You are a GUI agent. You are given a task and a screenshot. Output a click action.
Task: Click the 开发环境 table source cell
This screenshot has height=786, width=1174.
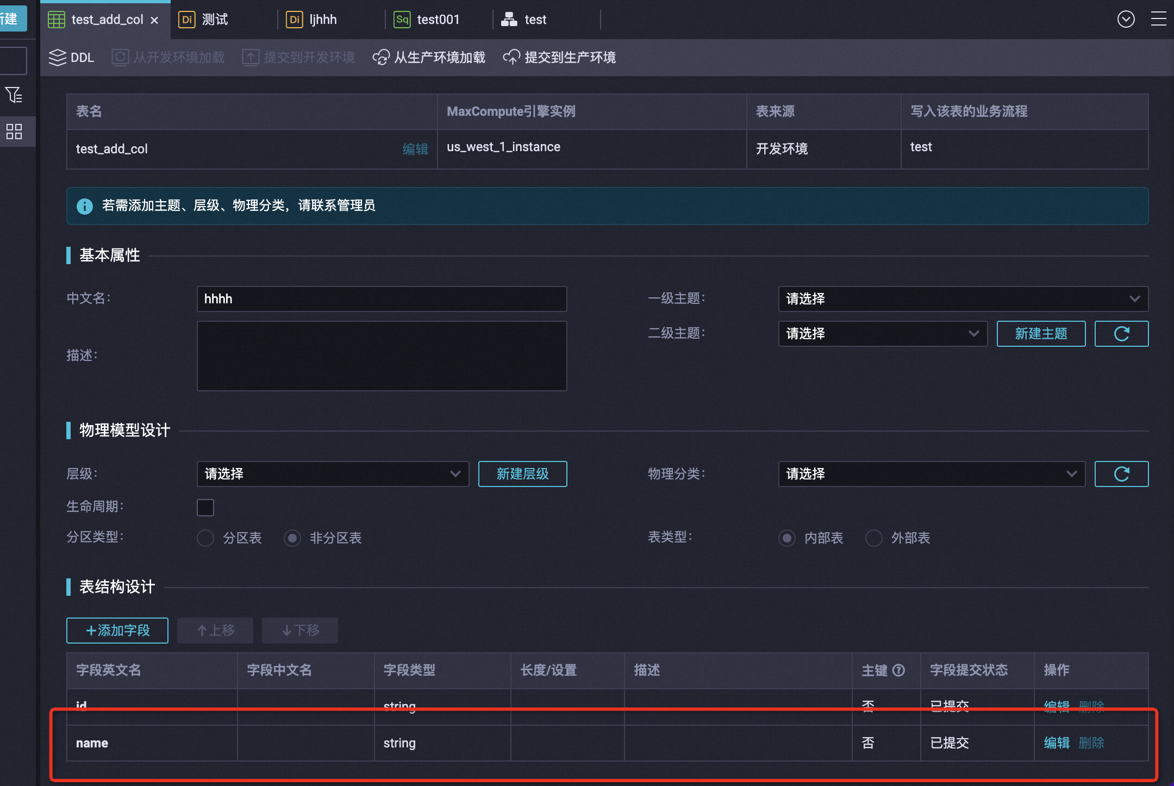click(824, 149)
